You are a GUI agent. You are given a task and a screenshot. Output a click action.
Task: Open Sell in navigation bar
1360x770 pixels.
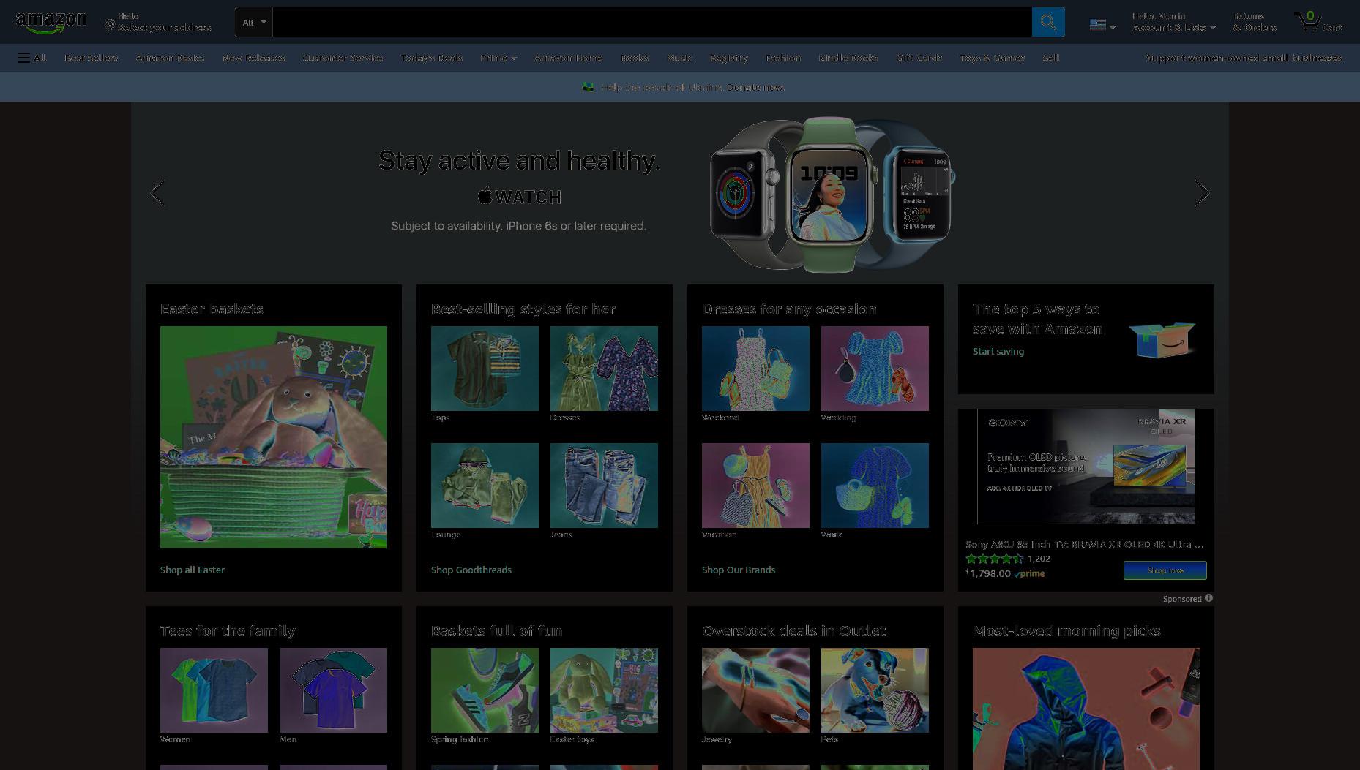1050,58
